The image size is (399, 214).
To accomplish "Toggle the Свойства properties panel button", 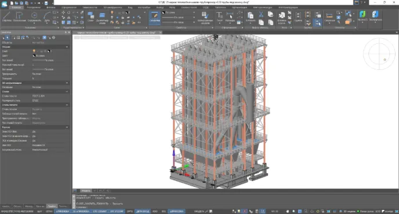I will (154, 17).
